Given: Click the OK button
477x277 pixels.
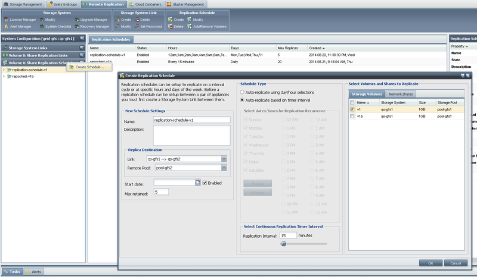Looking at the screenshot, I should [x=430, y=263].
